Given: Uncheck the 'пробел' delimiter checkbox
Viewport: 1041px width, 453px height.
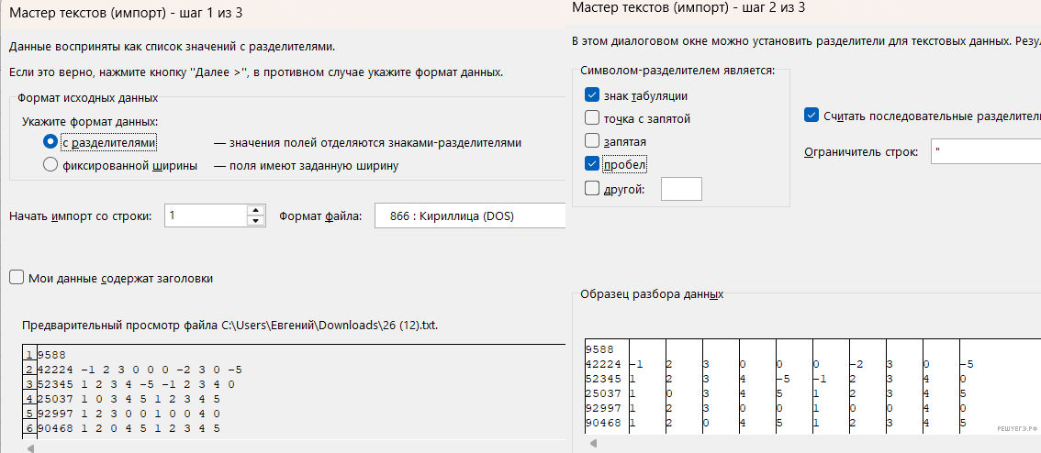Looking at the screenshot, I should coord(592,165).
